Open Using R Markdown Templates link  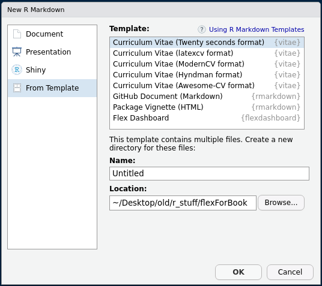pos(257,29)
